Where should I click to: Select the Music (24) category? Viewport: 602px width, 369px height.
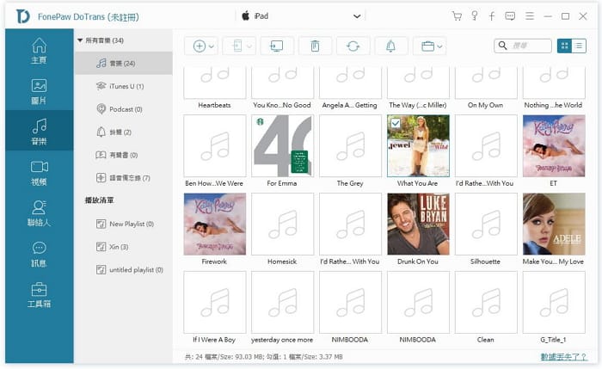pyautogui.click(x=124, y=64)
